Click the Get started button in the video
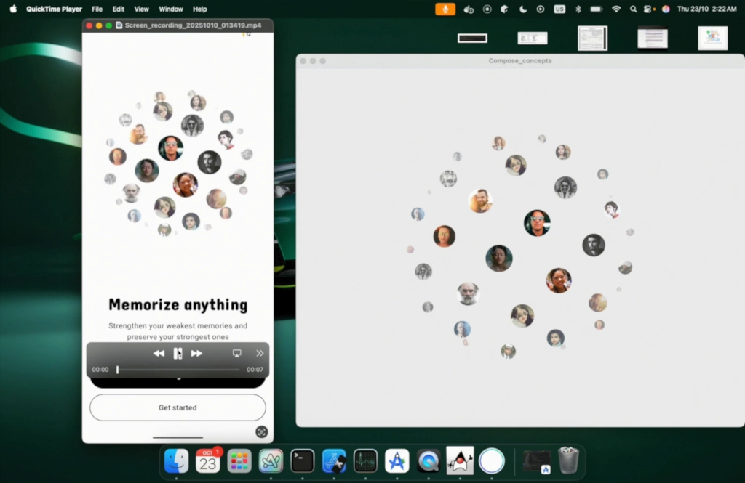 [x=178, y=407]
